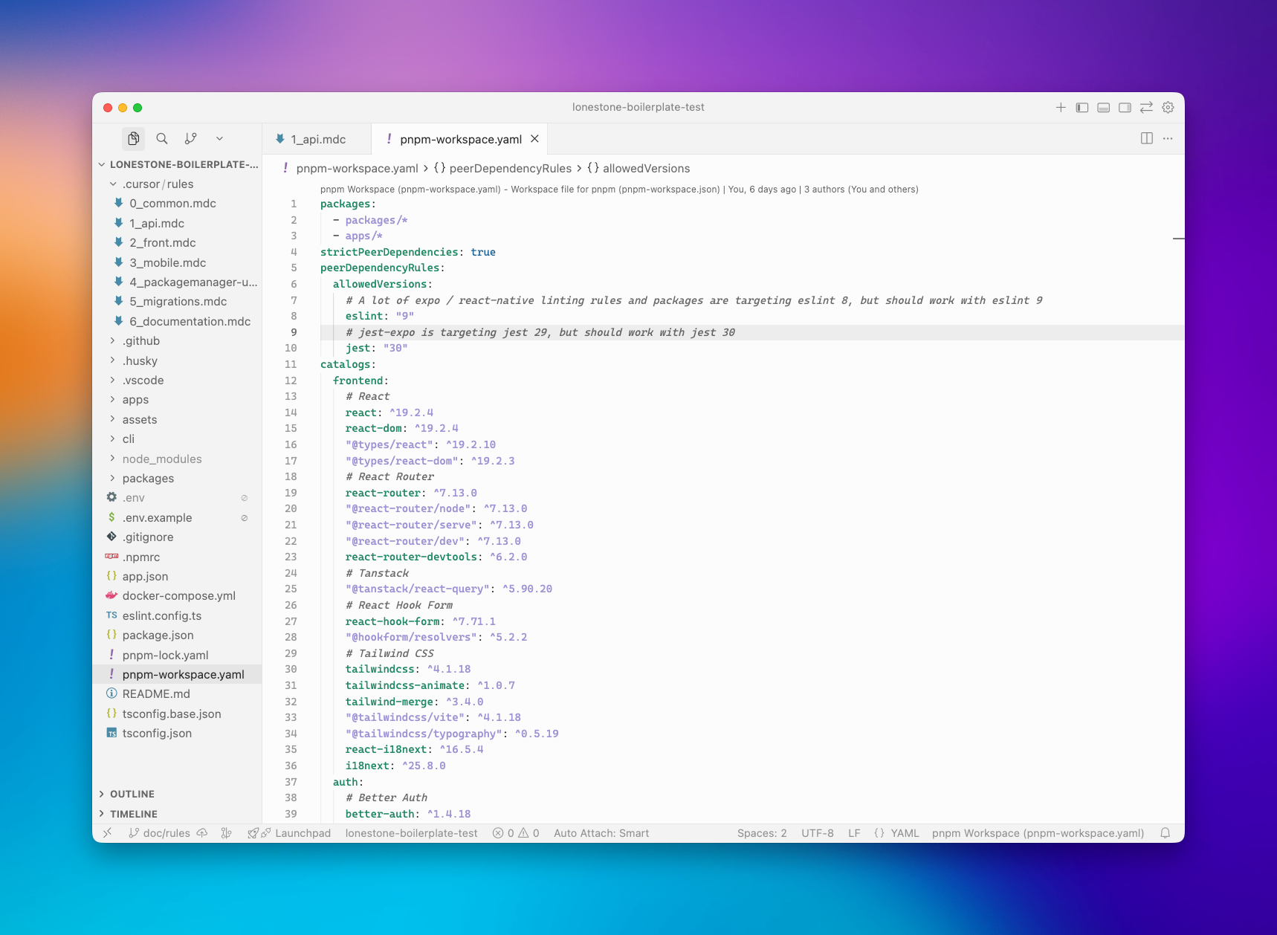The image size is (1277, 935).
Task: Toggle the primary sidebar visibility
Action: pyautogui.click(x=1082, y=108)
